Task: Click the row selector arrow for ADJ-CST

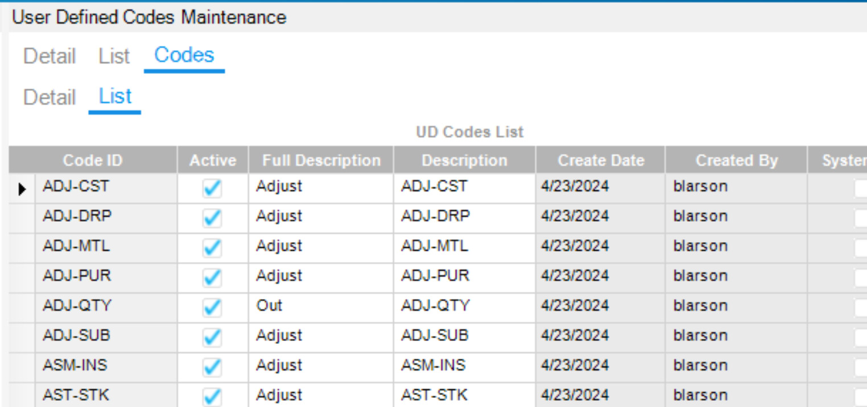Action: click(22, 189)
